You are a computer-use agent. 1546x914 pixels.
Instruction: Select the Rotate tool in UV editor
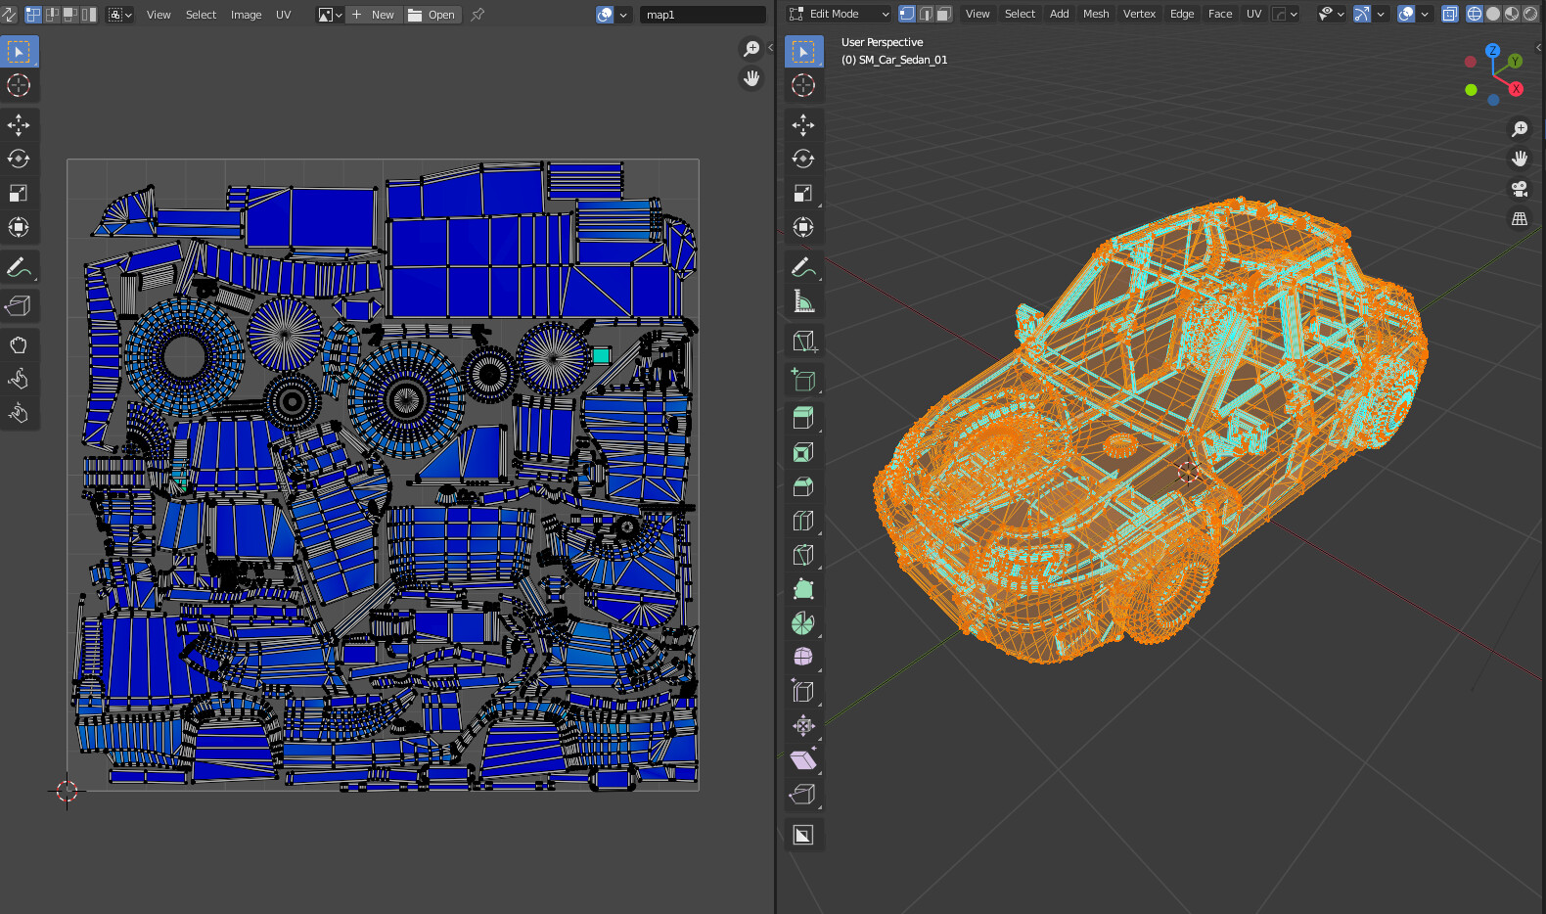click(19, 159)
